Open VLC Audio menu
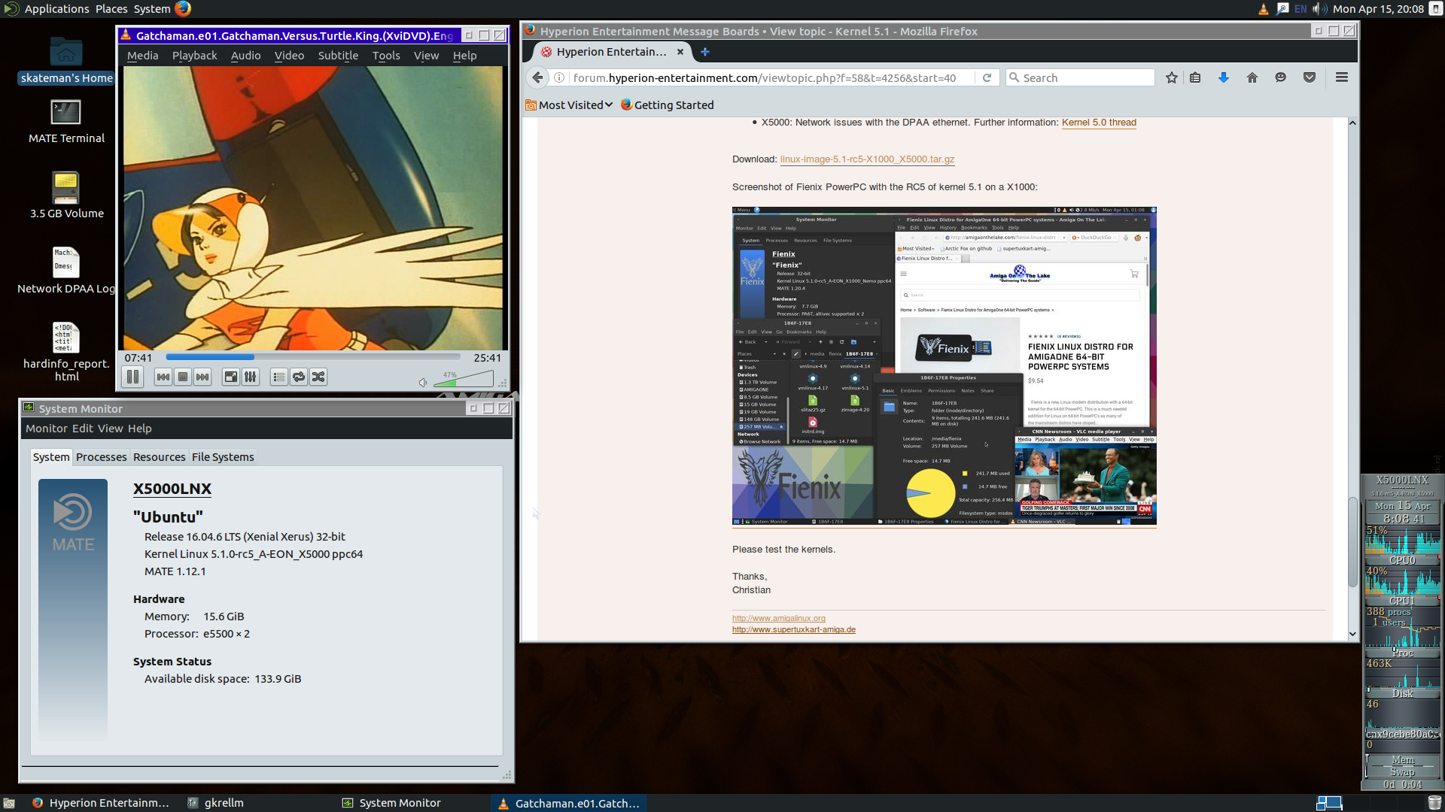Screen dimensions: 1445x812 point(245,56)
